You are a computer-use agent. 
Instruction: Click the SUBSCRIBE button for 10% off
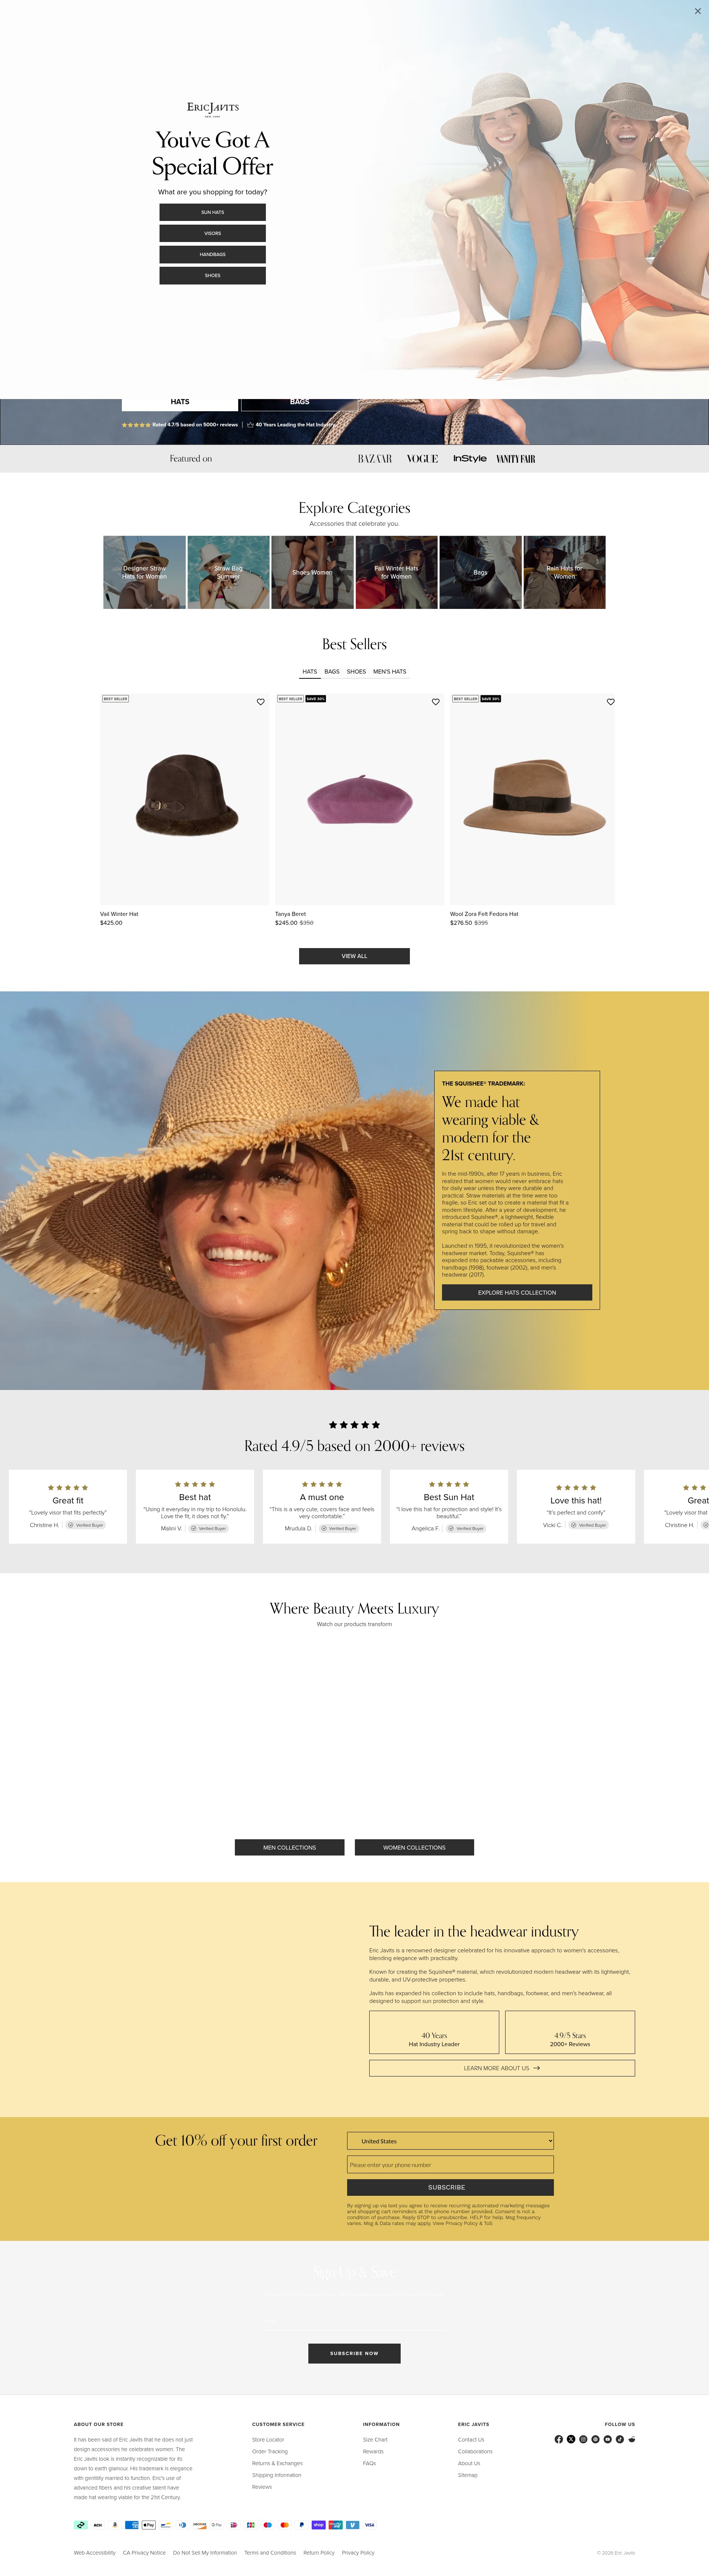(450, 2187)
